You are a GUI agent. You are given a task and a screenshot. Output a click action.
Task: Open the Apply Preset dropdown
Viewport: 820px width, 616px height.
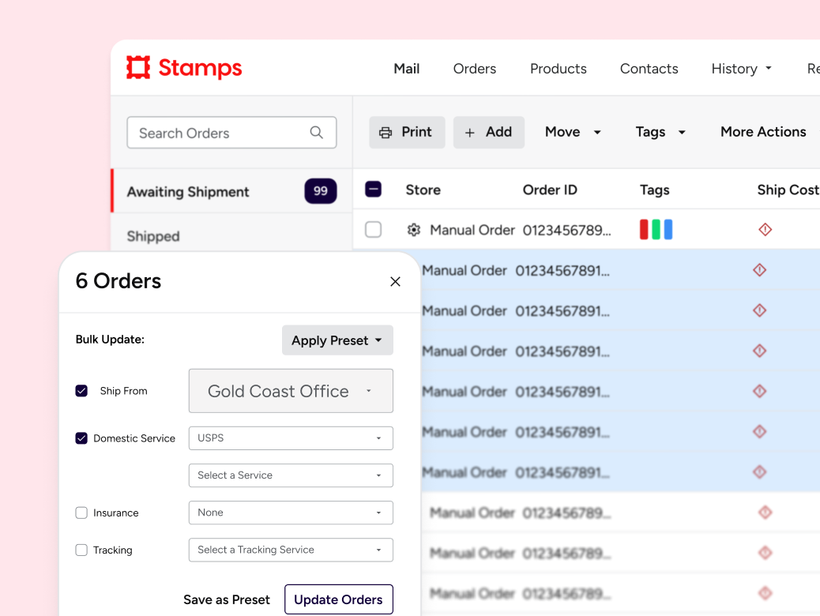337,340
